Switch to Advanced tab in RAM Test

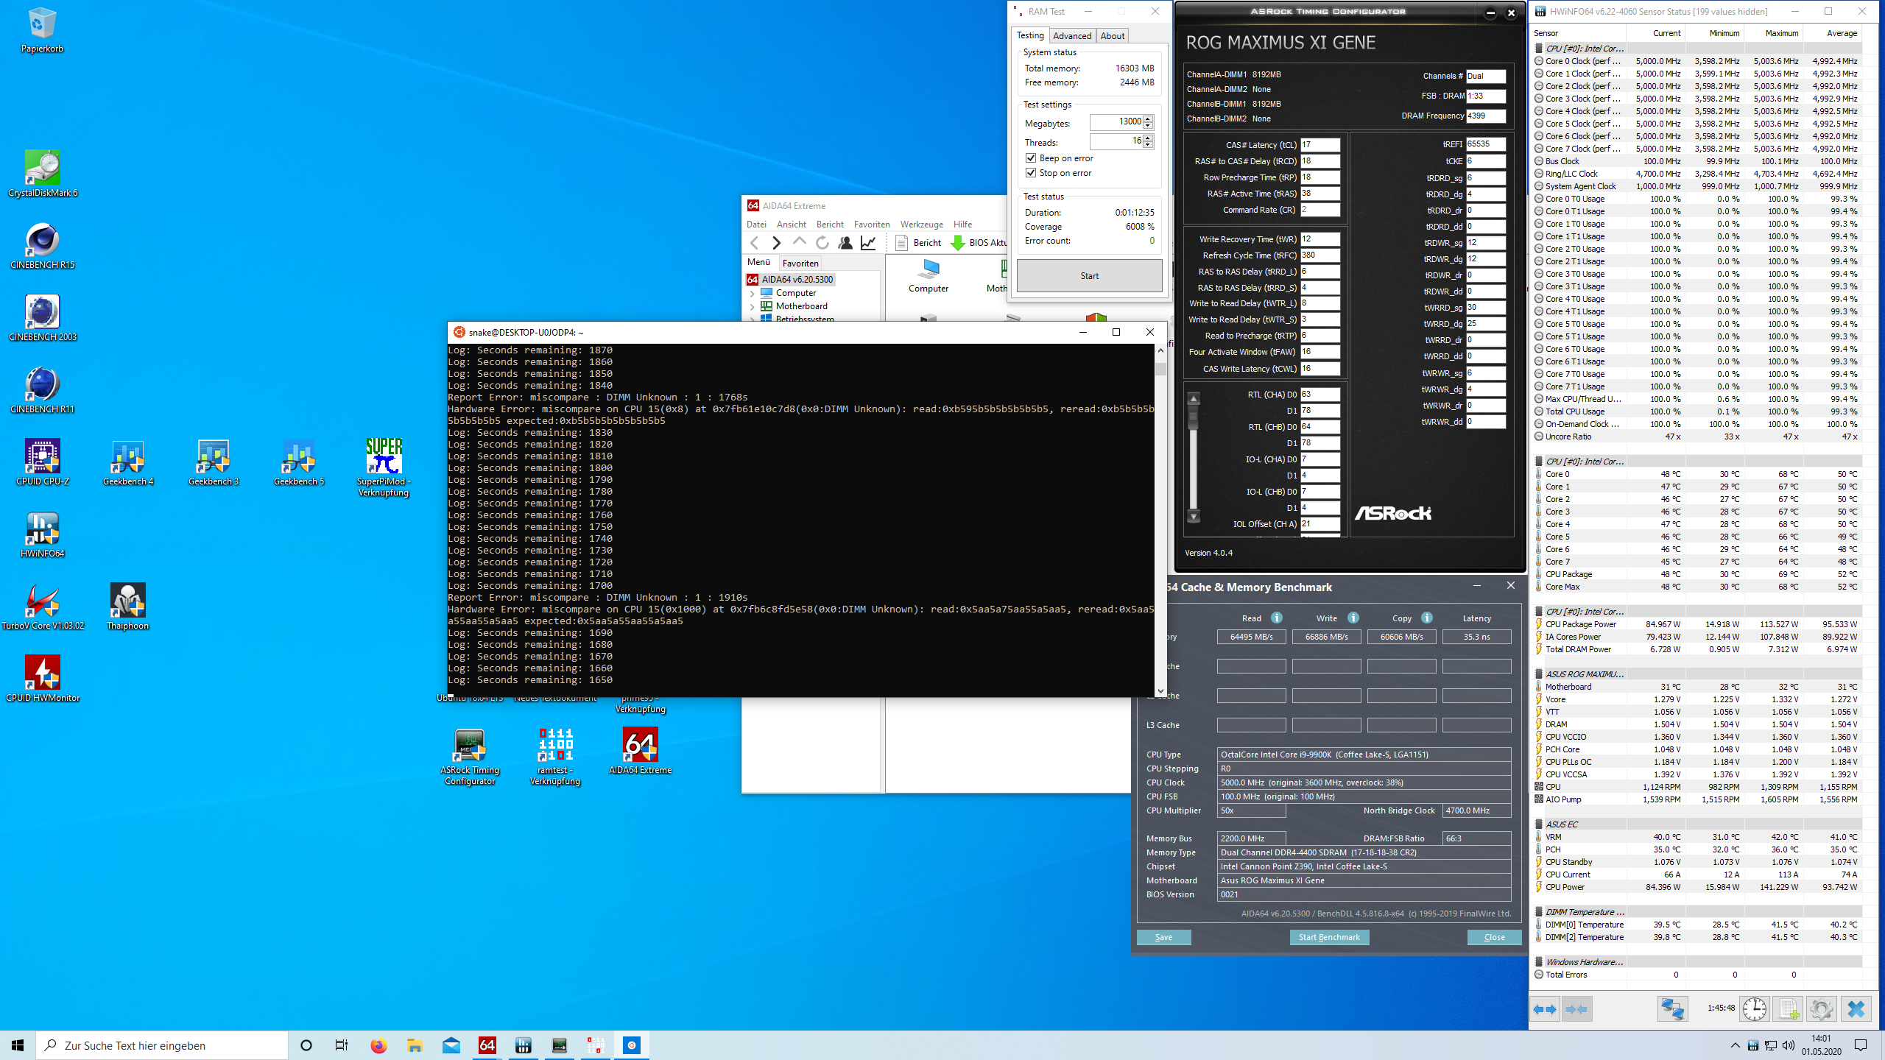(1071, 36)
